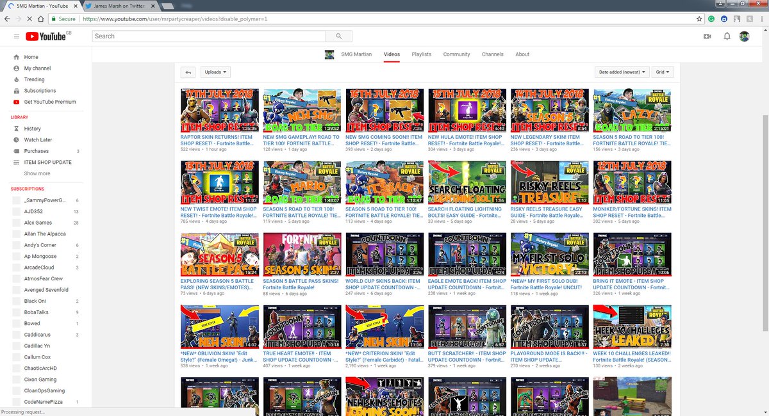Open PLAYGROUND MODE IS BACK video link
769x416 pixels.
point(549,356)
